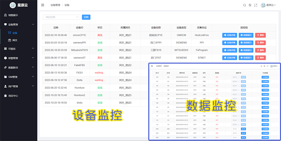Open 地图展示 map display from sidebar
Viewport: 281px width, 141px height.
tap(13, 15)
